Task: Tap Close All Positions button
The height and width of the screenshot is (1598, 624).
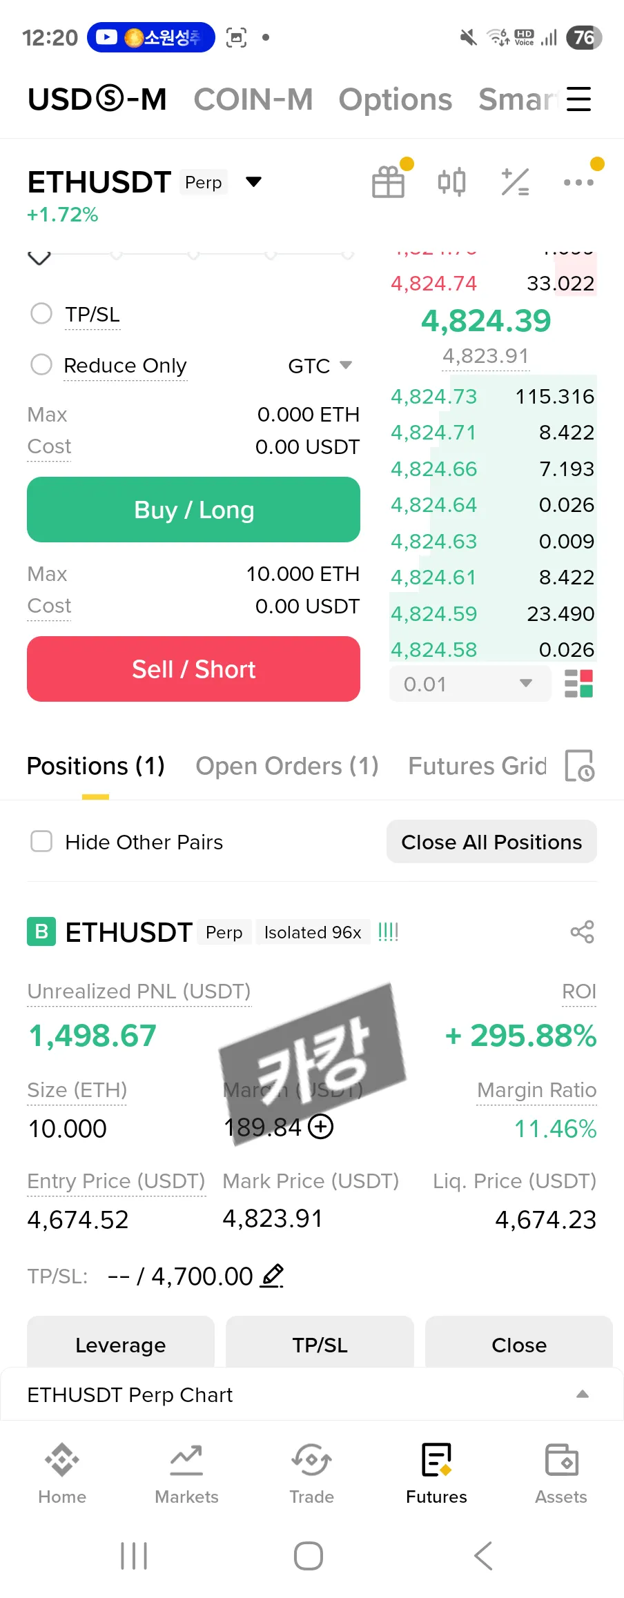Action: pos(491,842)
